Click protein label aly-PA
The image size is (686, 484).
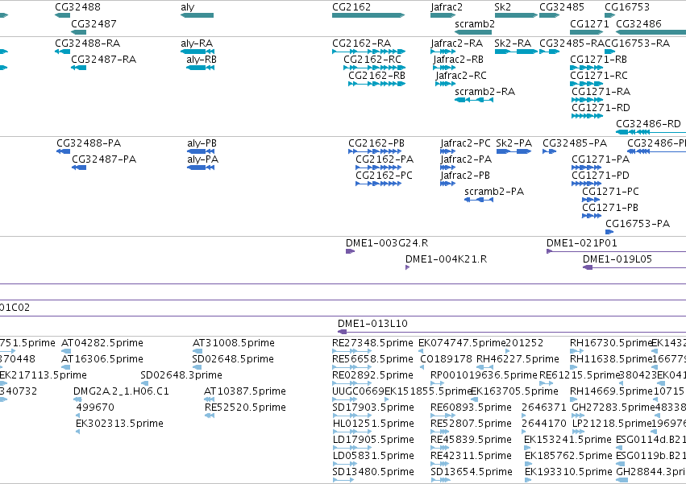[x=202, y=159]
